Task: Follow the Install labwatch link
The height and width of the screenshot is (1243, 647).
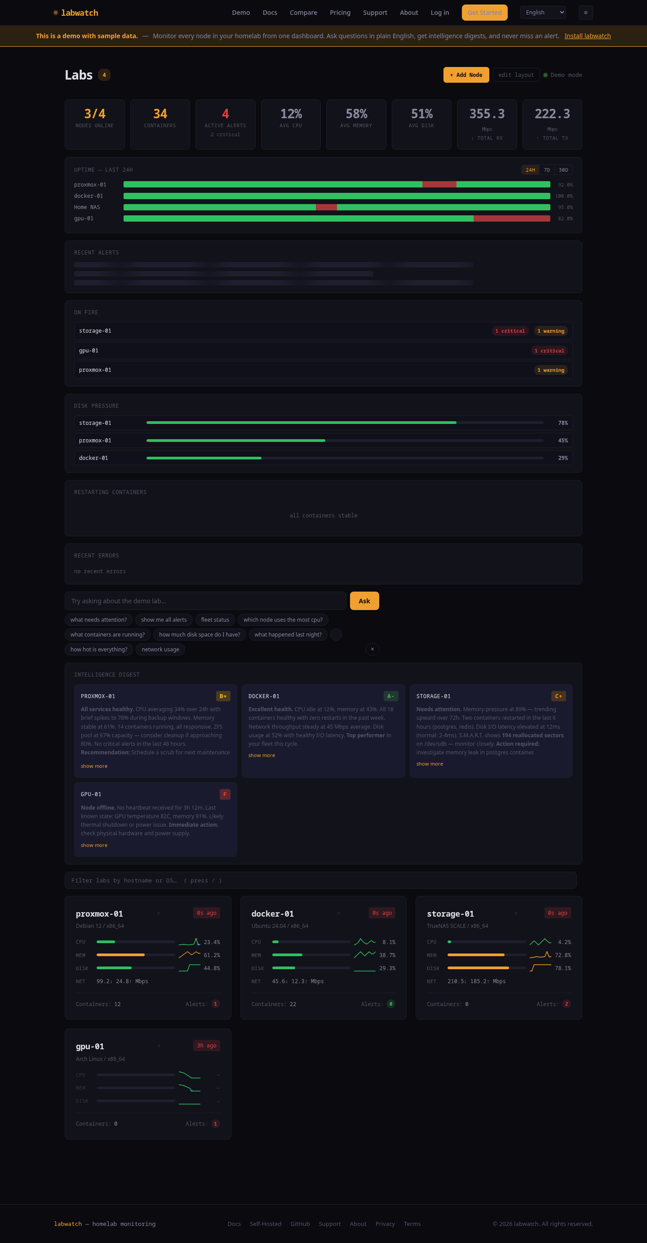Action: click(x=587, y=36)
